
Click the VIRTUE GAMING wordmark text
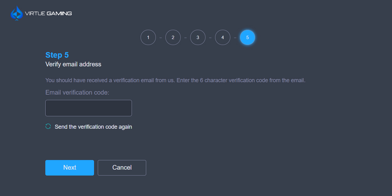[48, 13]
